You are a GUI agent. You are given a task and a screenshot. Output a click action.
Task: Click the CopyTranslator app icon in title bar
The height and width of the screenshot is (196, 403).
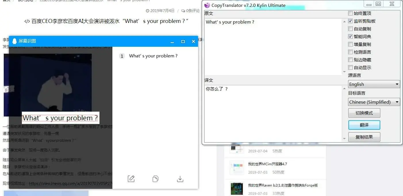click(x=207, y=5)
